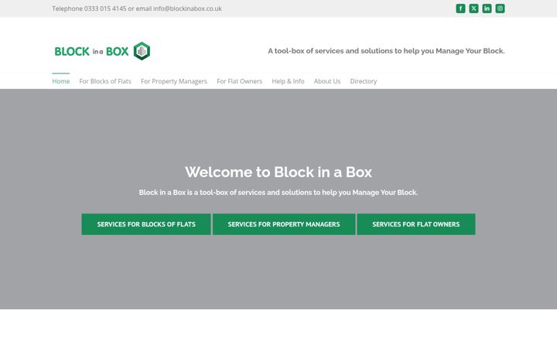Screen dimensions: 557x348
Task: Open the Facebook social icon
Action: (460, 9)
